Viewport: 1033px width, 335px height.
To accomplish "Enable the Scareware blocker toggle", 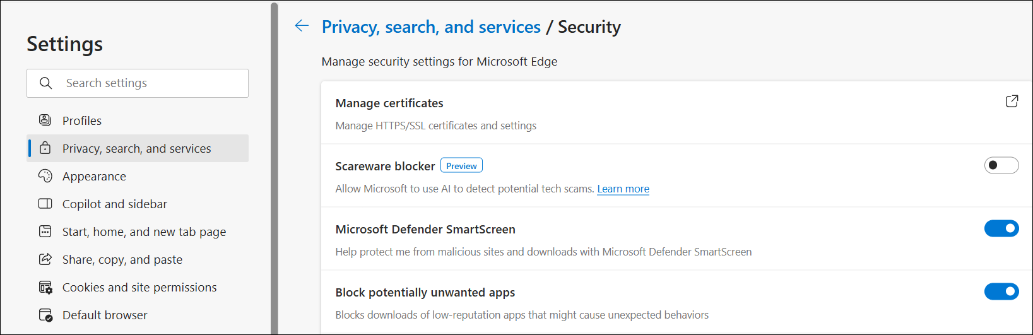I will pos(1001,165).
